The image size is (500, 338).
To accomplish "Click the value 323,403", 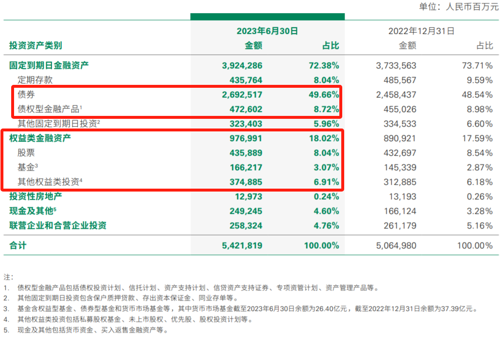I will click(246, 124).
